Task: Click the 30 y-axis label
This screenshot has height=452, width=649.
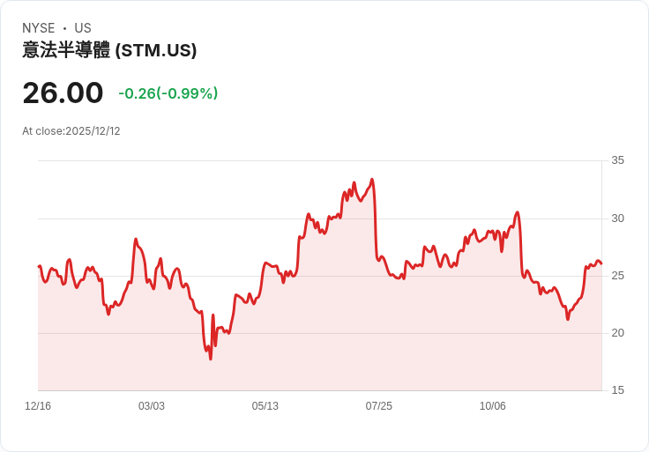Action: 617,219
